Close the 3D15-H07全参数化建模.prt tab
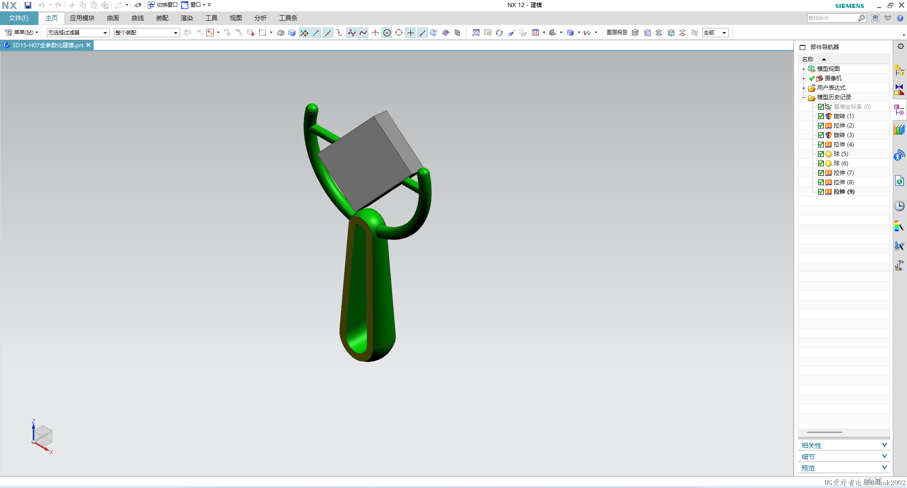Screen dimensions: 907x488 tap(88, 45)
